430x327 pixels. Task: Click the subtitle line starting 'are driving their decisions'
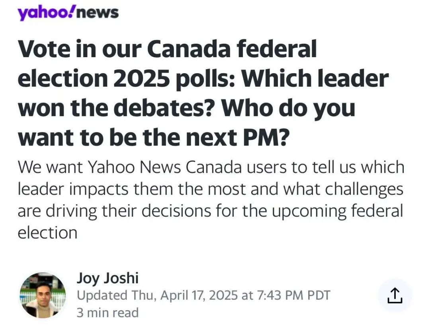tap(210, 211)
